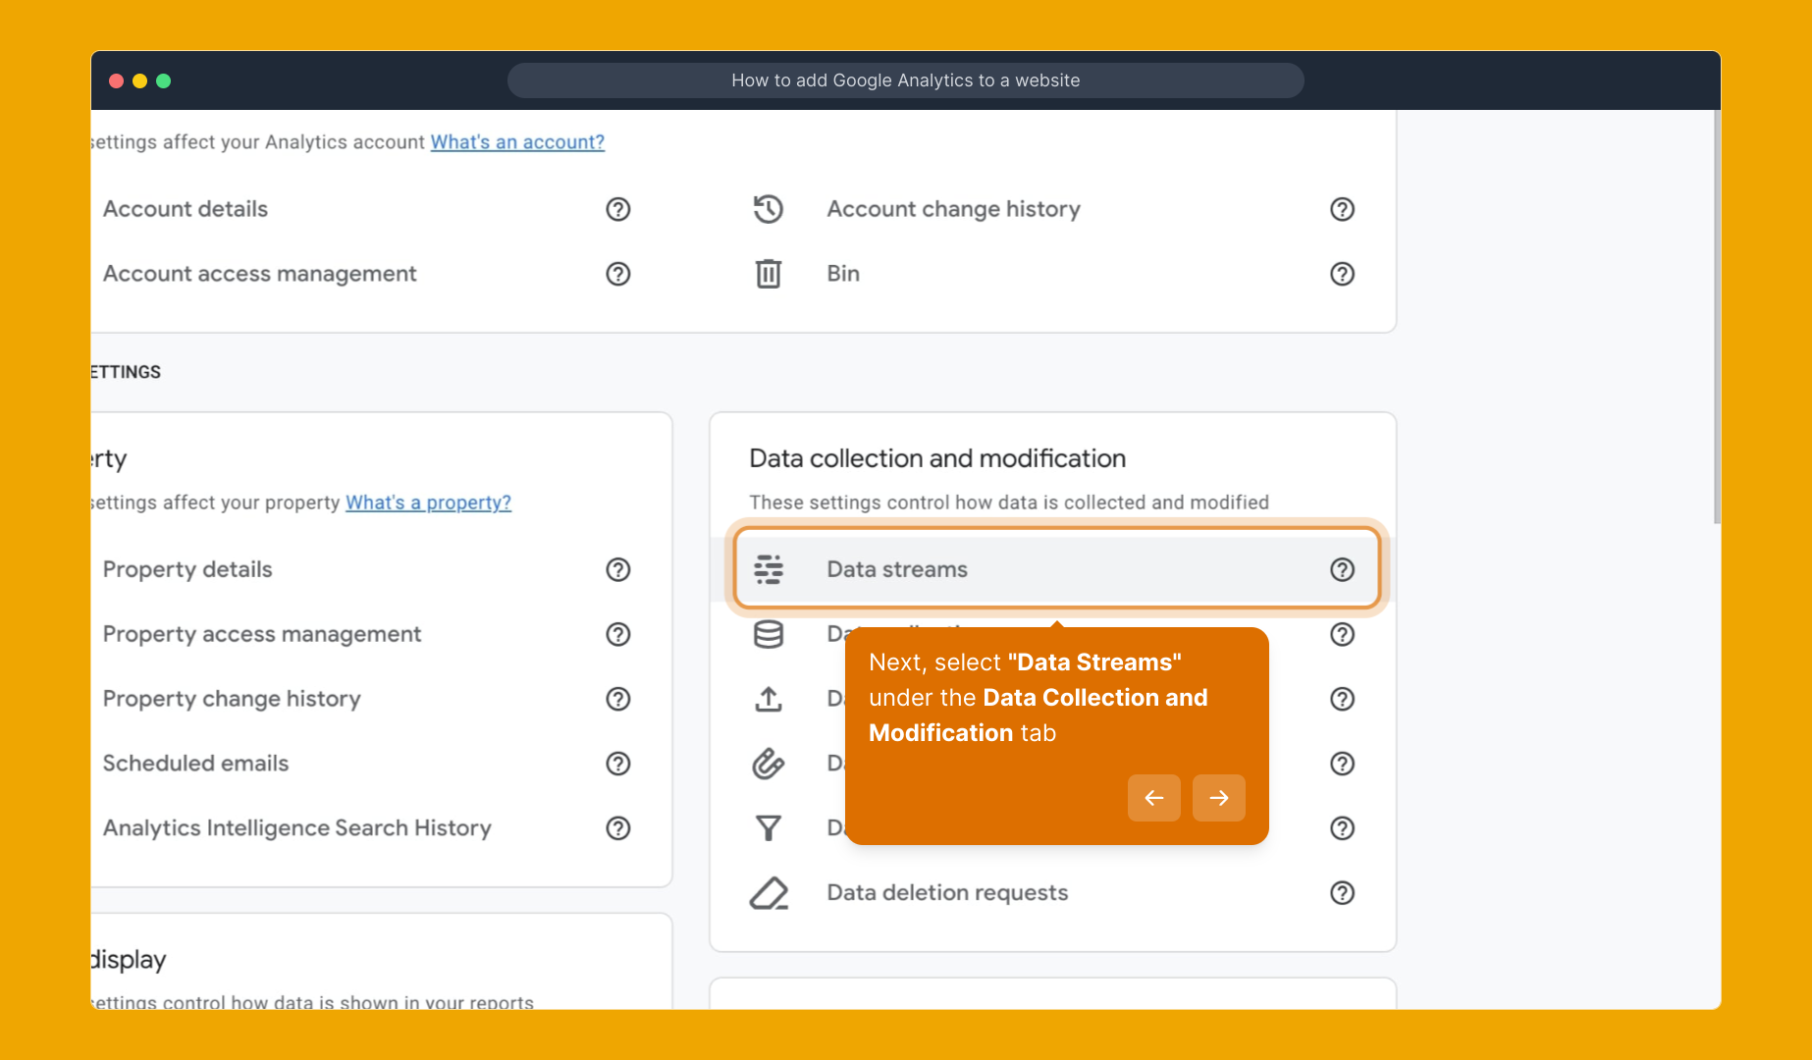Open the "What's a property?" link
Screen dimensions: 1812x1060
pos(428,502)
